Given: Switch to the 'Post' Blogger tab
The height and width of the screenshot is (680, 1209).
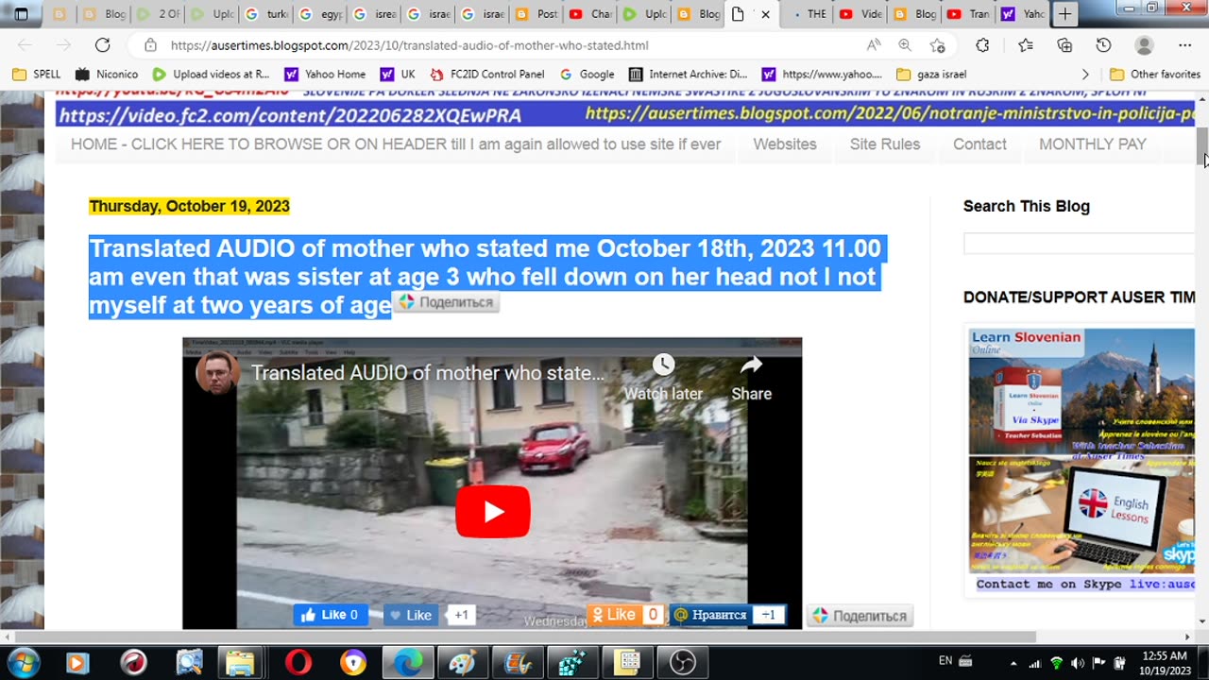Looking at the screenshot, I should coord(536,14).
